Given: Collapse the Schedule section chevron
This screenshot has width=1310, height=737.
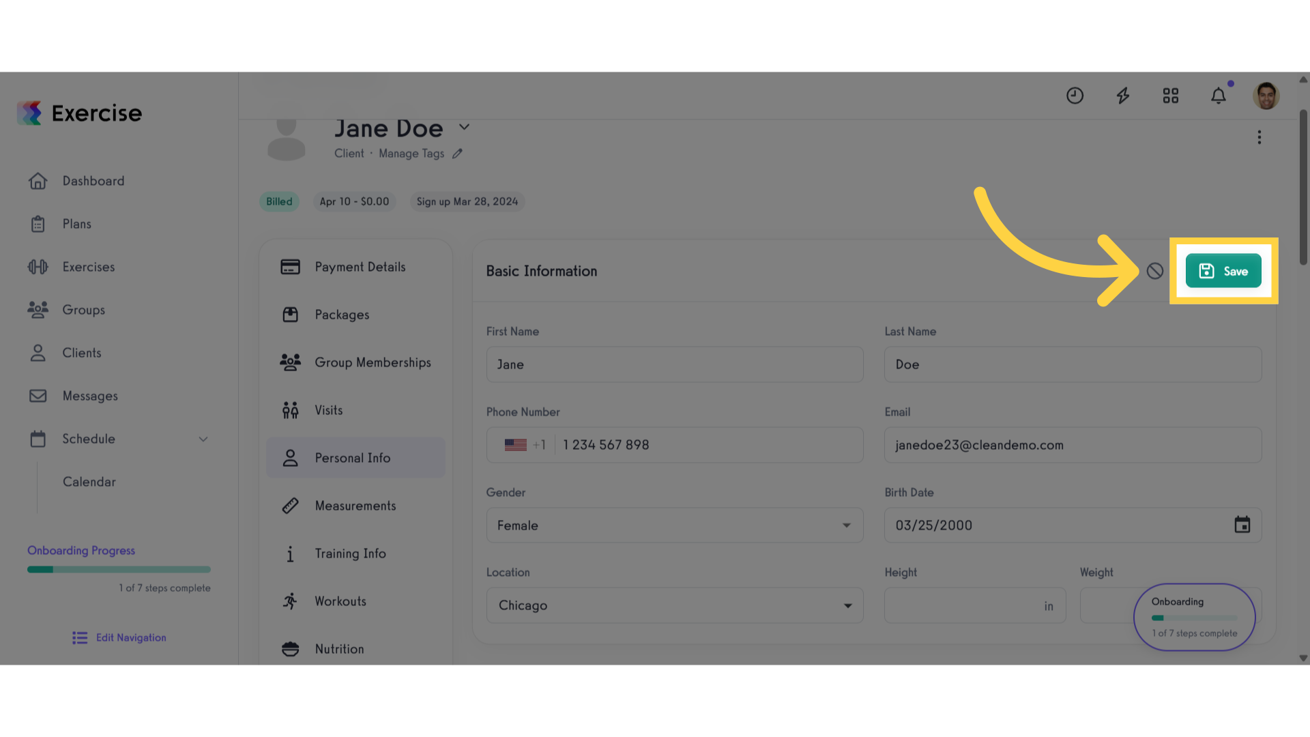Looking at the screenshot, I should (203, 439).
